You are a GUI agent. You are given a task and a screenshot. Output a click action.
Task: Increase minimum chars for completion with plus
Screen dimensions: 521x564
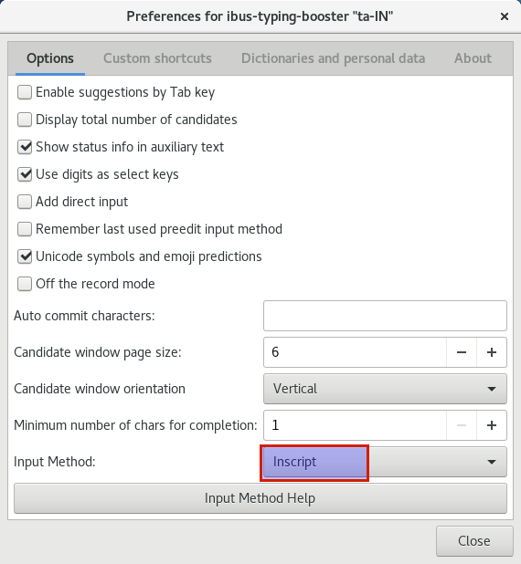coord(492,425)
